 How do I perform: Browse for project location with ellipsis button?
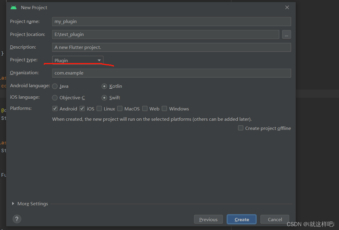[x=286, y=34]
